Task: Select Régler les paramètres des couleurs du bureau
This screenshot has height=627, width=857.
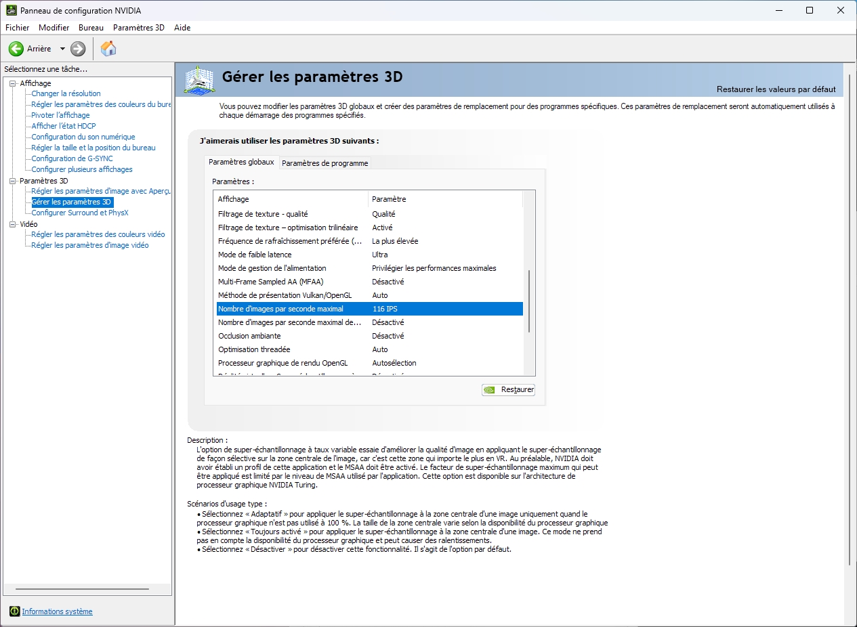Action: (x=101, y=104)
